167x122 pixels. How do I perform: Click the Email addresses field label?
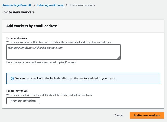click(x=16, y=38)
